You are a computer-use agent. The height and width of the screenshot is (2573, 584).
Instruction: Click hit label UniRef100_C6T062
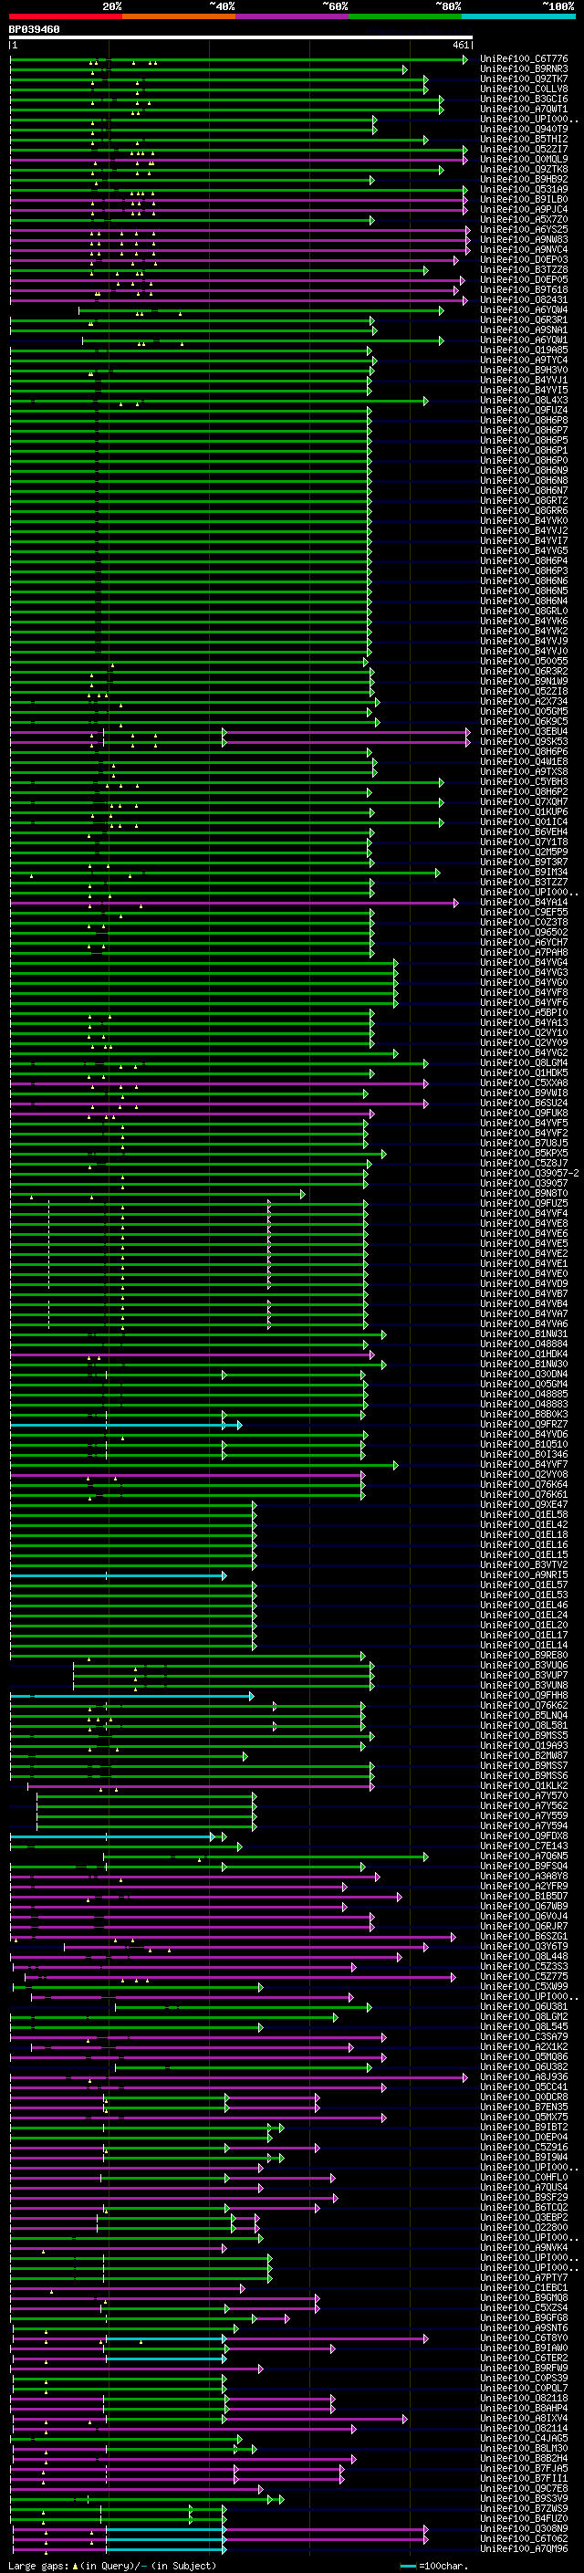[x=524, y=2538]
